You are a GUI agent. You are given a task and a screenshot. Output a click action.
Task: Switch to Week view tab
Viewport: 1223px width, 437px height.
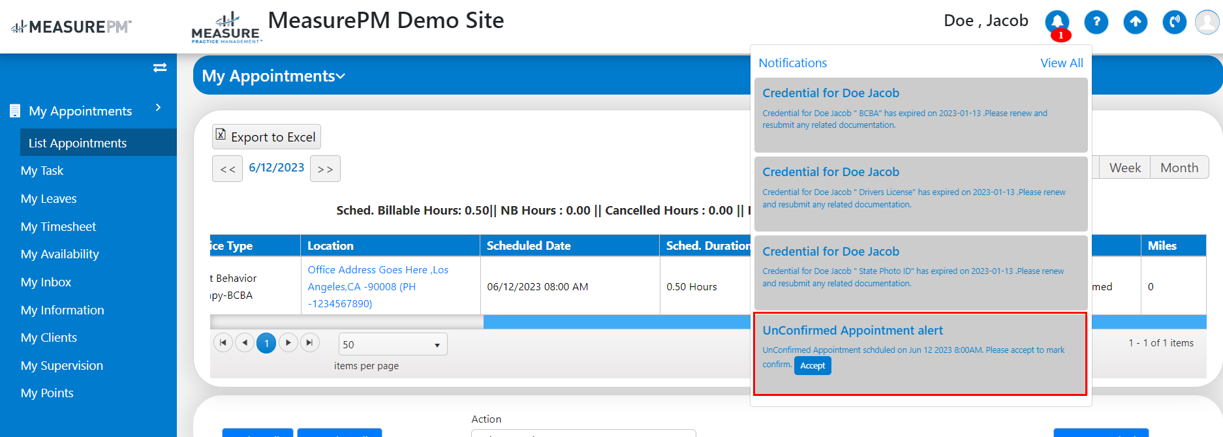1125,168
